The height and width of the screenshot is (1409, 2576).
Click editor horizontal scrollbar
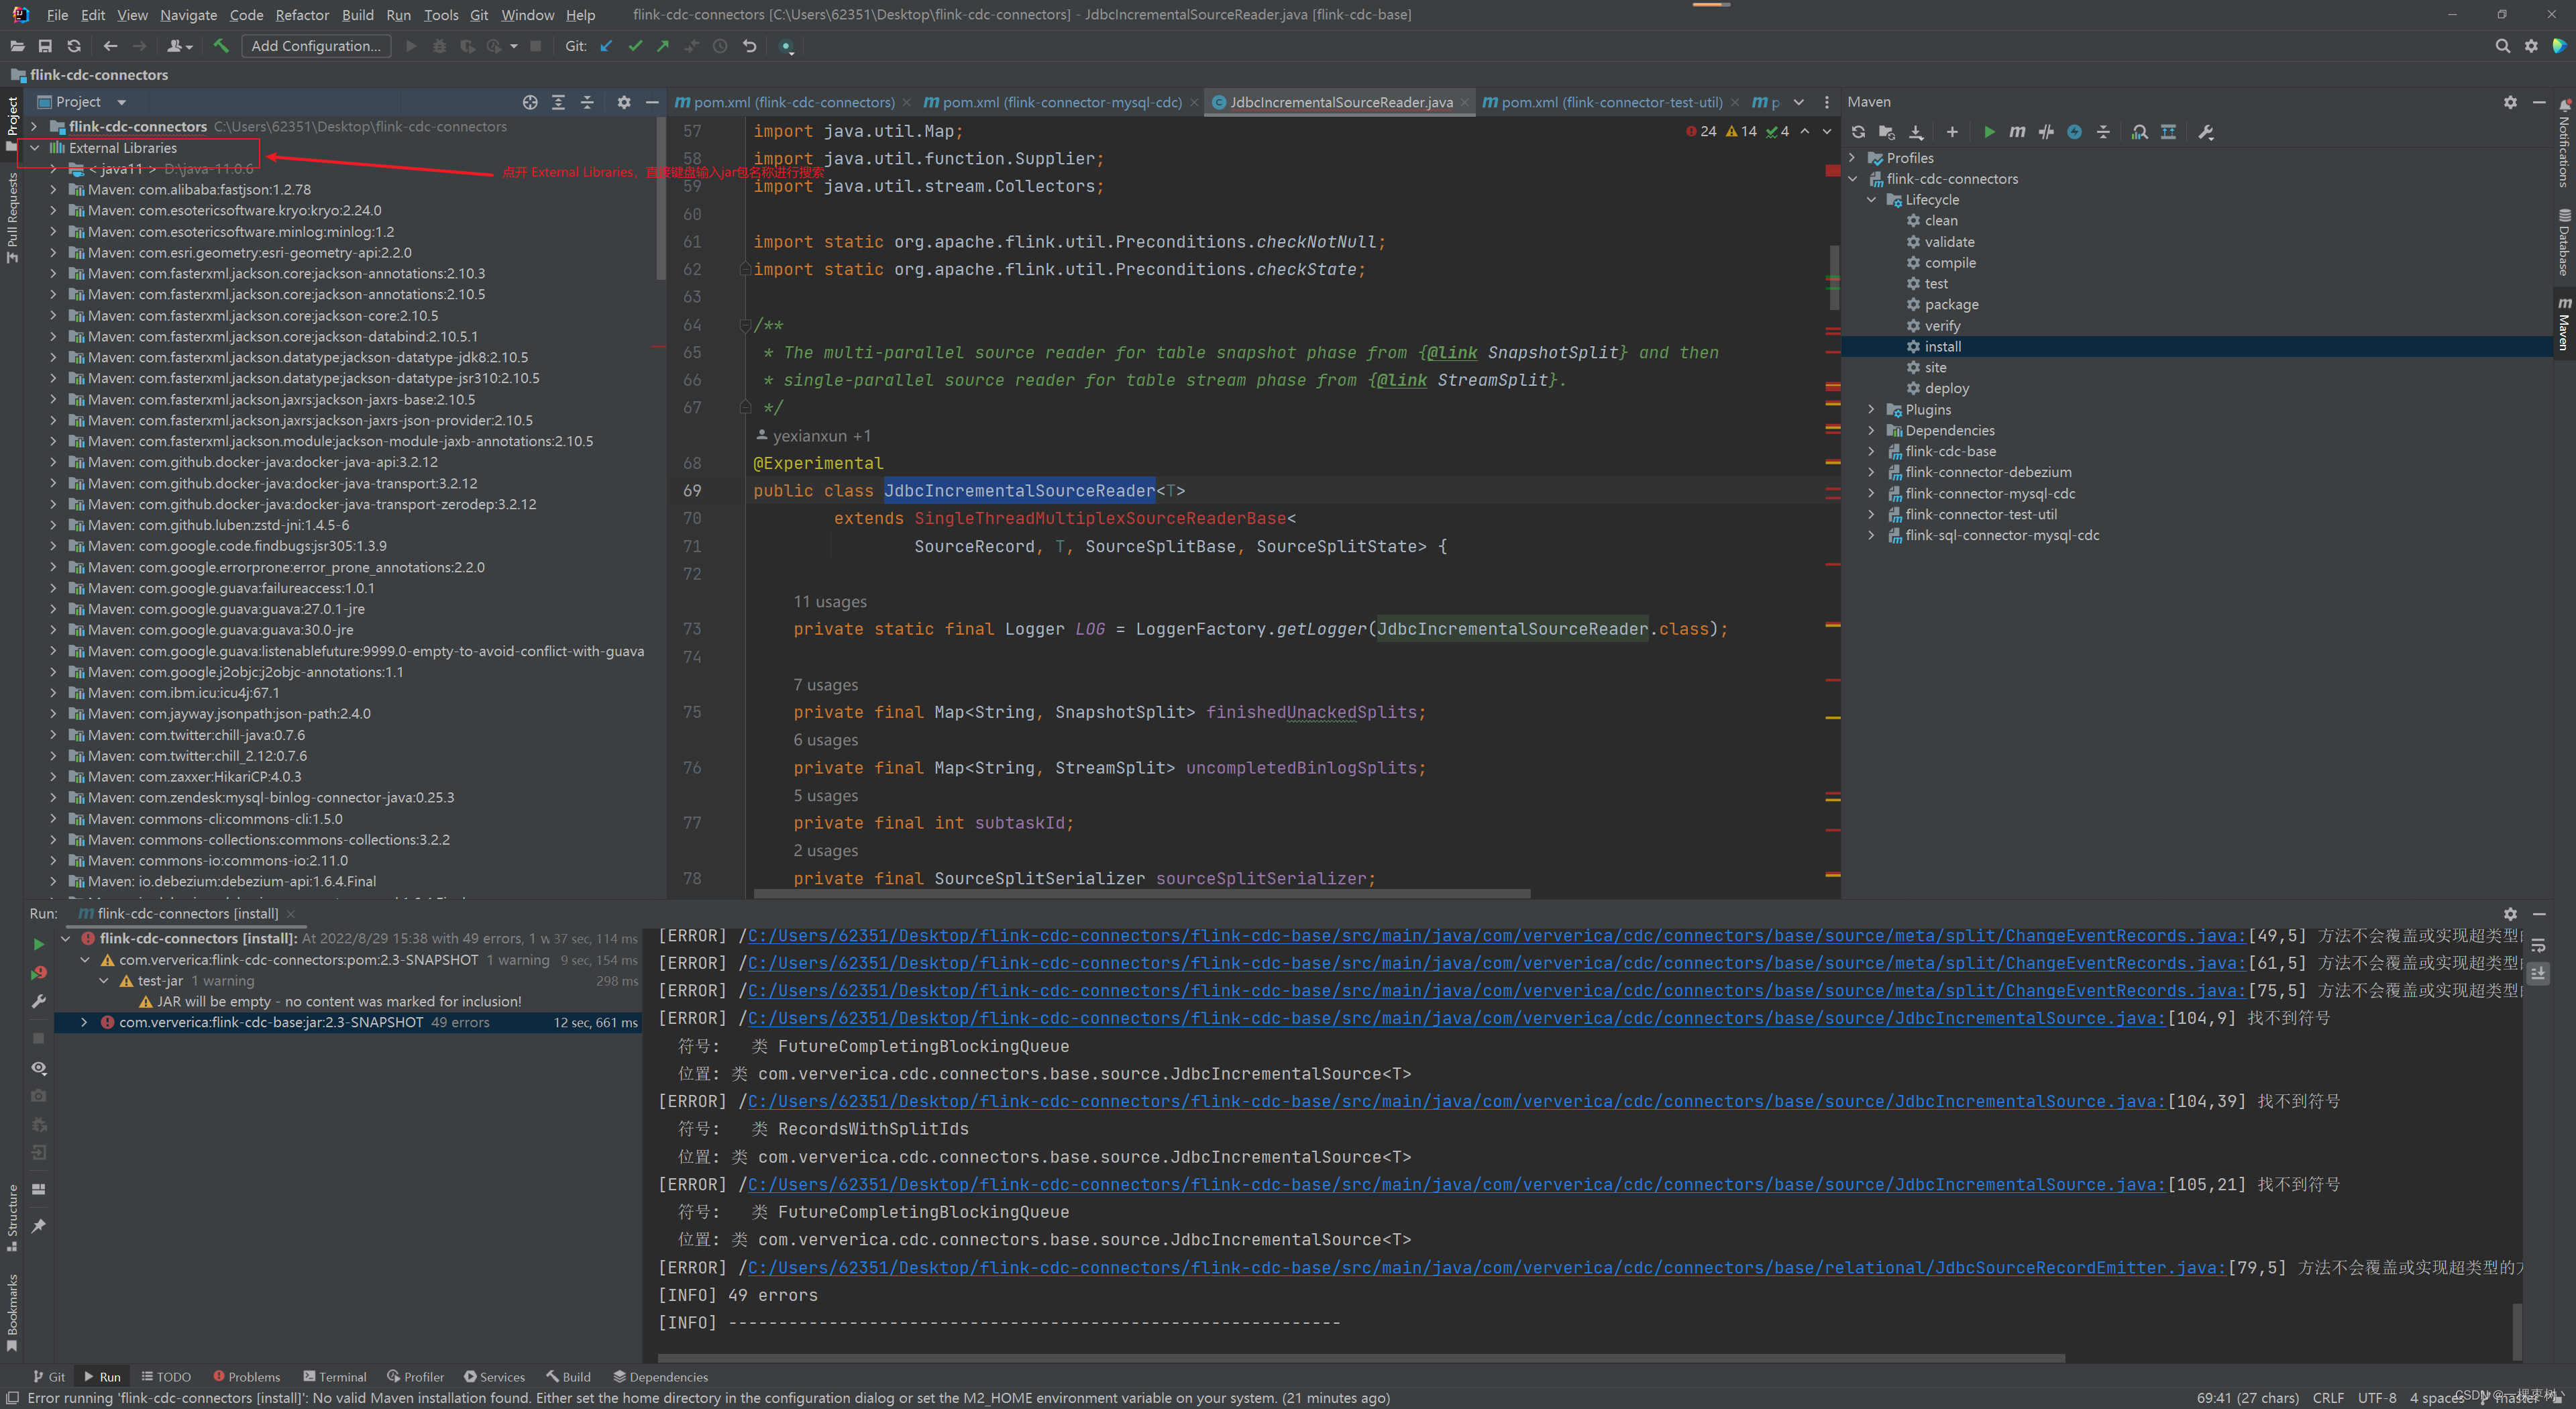[1142, 893]
